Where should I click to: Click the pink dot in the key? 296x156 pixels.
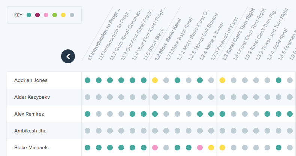(46, 15)
